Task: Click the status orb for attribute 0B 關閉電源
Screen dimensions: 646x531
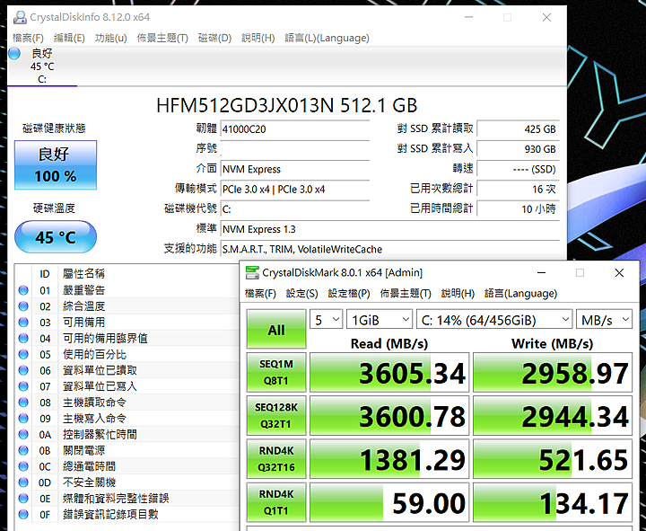Action: 23,450
